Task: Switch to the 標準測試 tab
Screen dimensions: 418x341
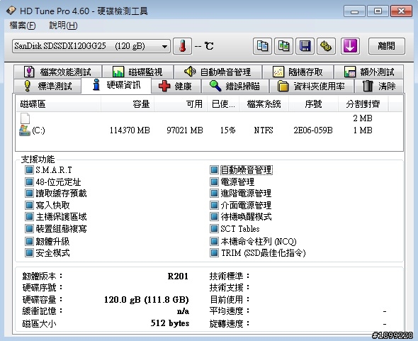Action: [48, 86]
